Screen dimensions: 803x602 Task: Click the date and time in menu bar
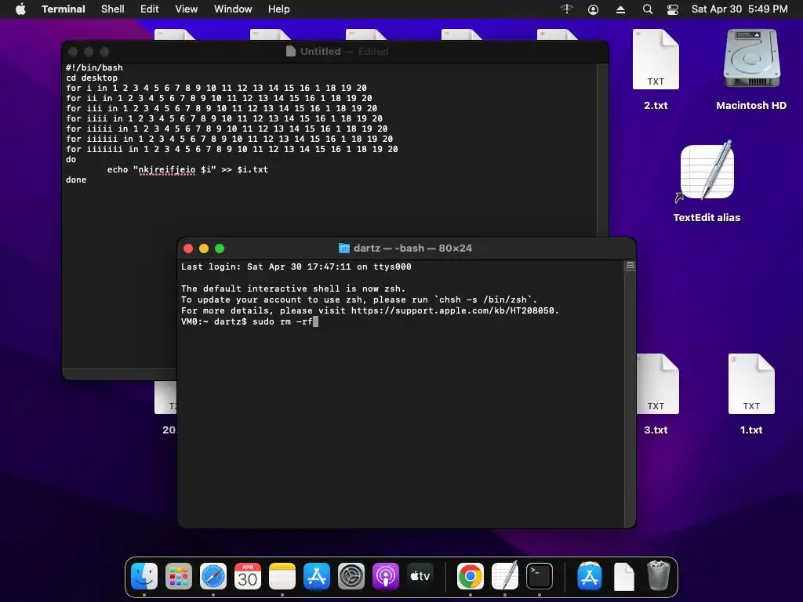pos(739,9)
